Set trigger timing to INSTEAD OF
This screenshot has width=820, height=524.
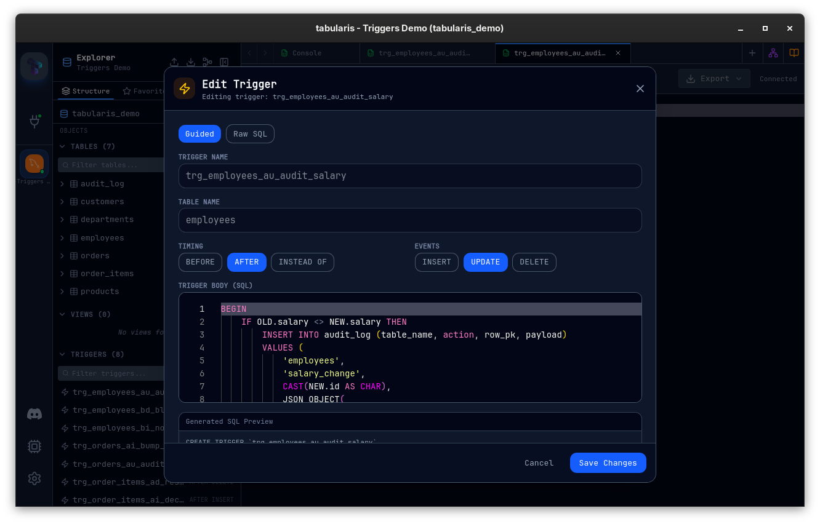302,262
